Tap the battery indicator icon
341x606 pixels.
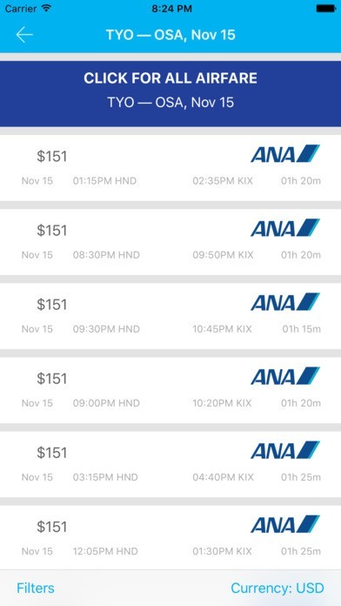[x=326, y=9]
